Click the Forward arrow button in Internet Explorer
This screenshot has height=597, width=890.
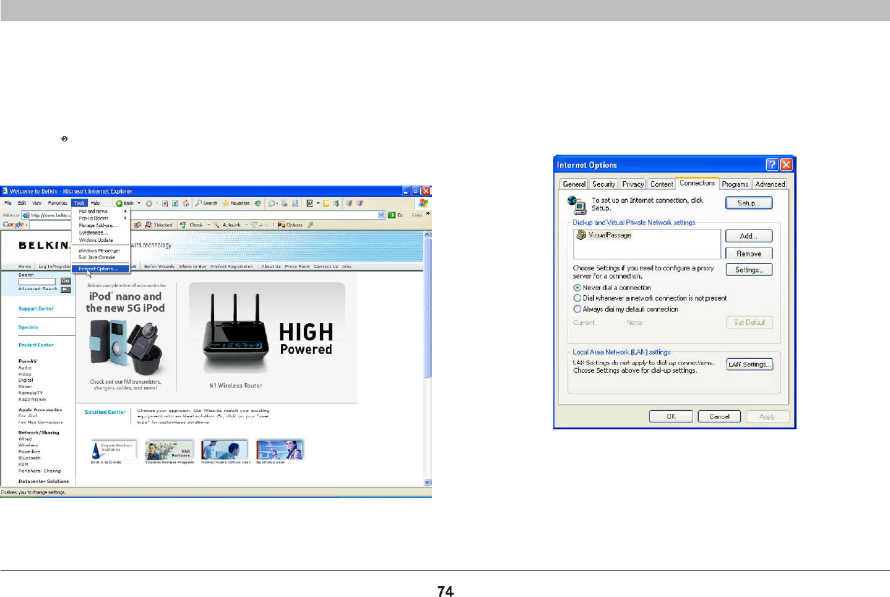coord(149,203)
